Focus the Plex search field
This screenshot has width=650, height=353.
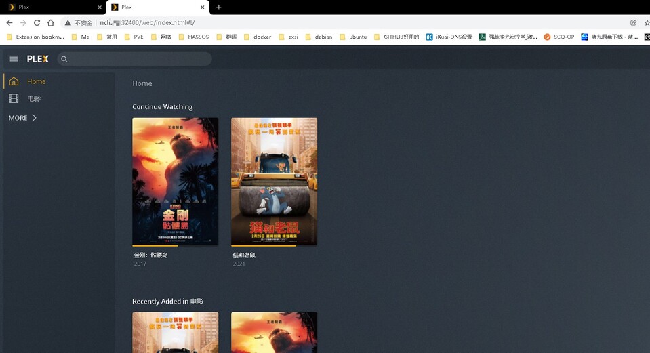(134, 59)
